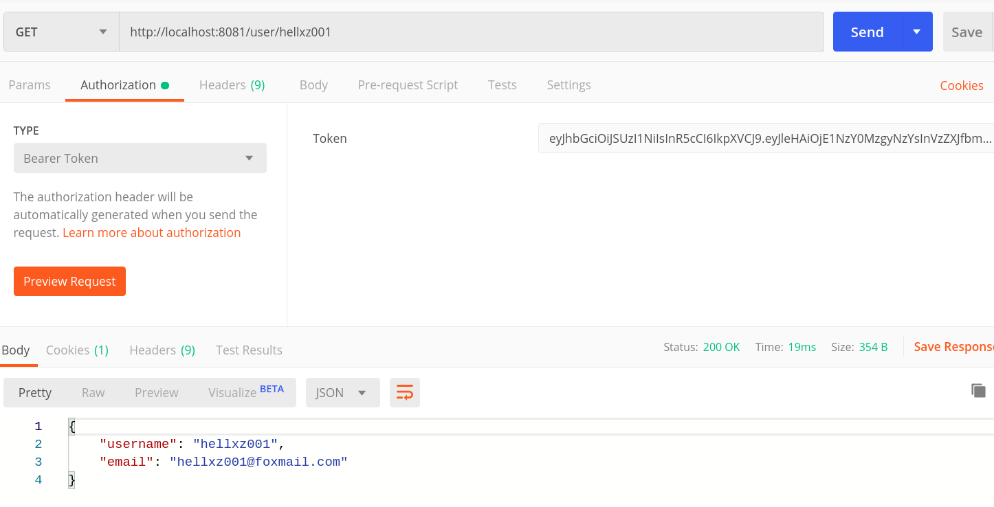This screenshot has width=994, height=507.
Task: Expand the GET method dropdown
Action: click(61, 32)
